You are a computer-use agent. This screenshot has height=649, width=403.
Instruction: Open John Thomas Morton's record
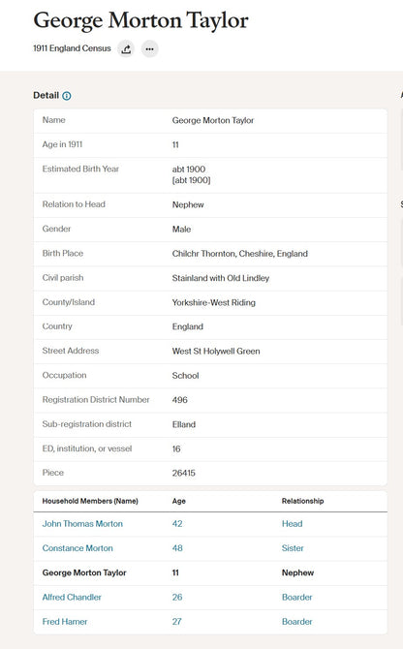82,524
